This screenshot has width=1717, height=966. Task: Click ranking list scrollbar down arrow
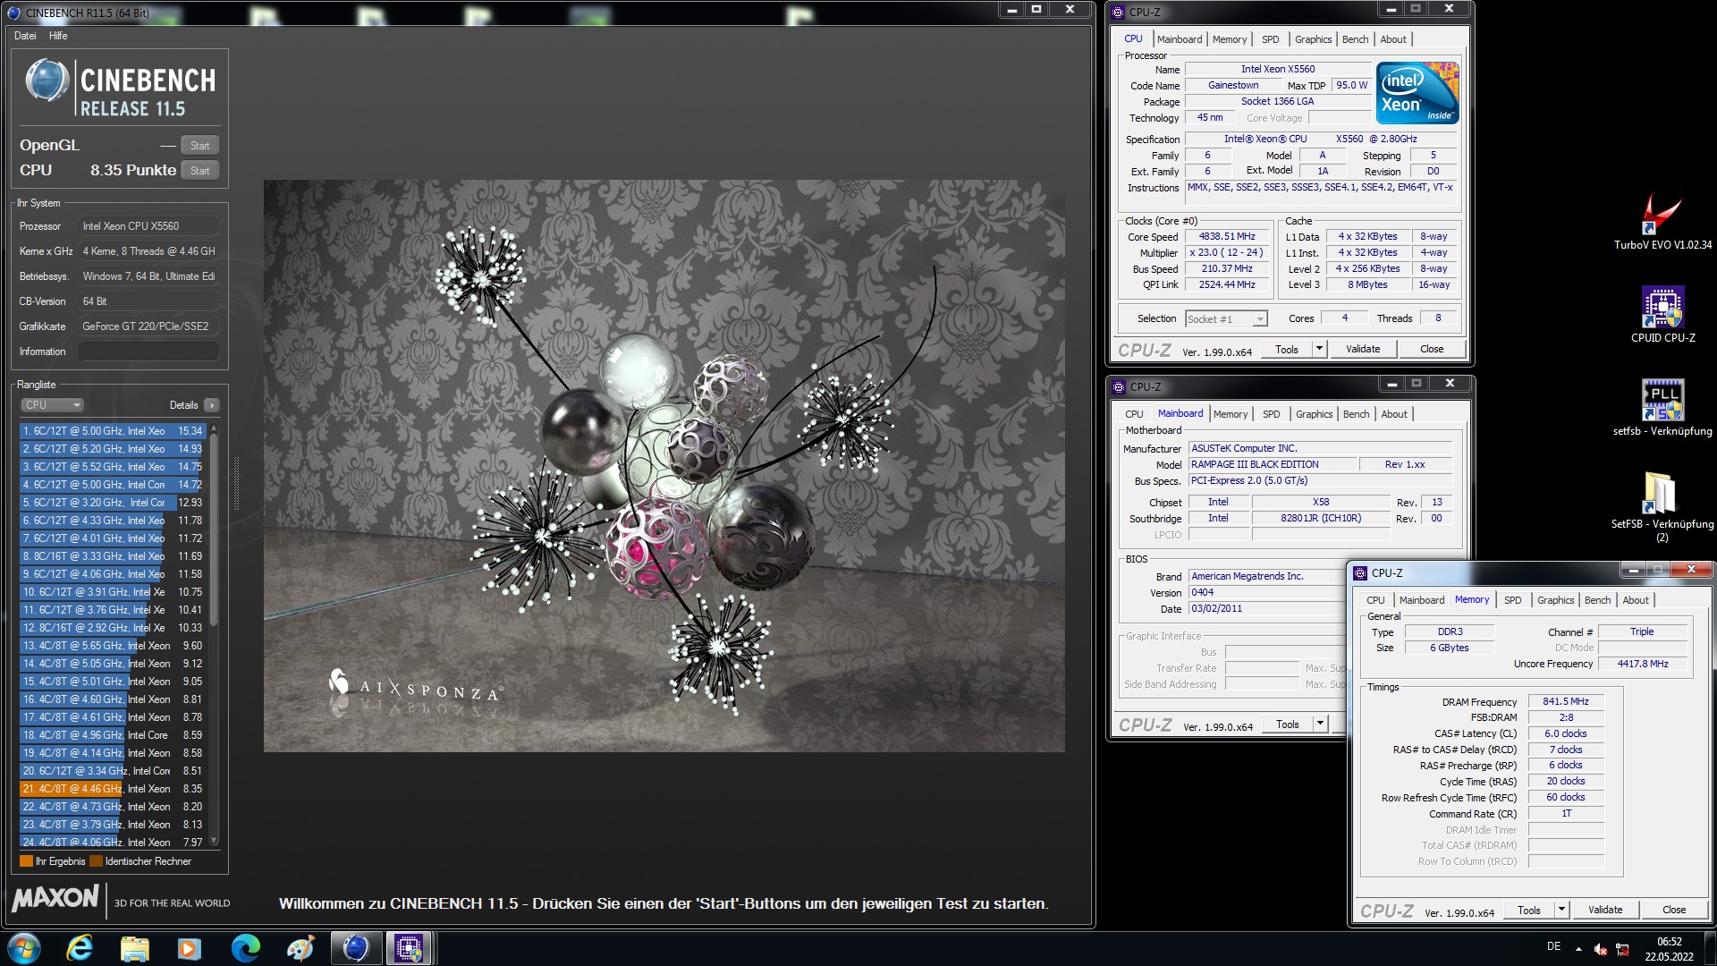tap(214, 842)
